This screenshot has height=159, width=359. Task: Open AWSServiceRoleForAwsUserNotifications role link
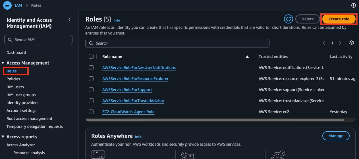[139, 68]
